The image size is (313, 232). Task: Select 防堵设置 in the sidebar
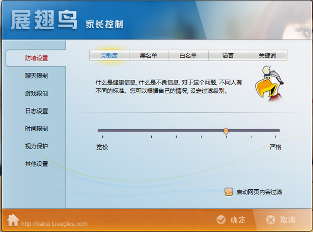point(36,58)
